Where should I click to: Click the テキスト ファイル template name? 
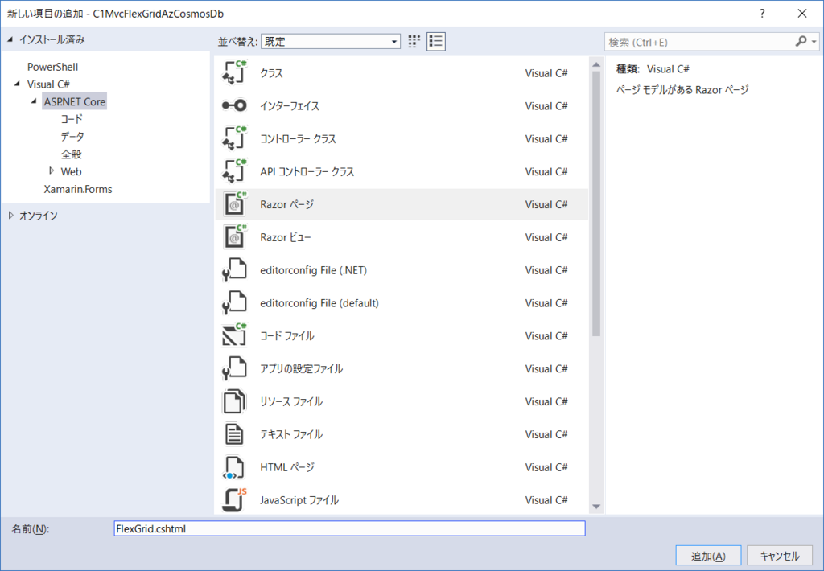coord(291,434)
